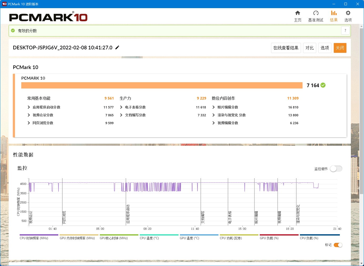The image size is (364, 266).
Task: Click the pencil icon to rename result
Action: (117, 48)
